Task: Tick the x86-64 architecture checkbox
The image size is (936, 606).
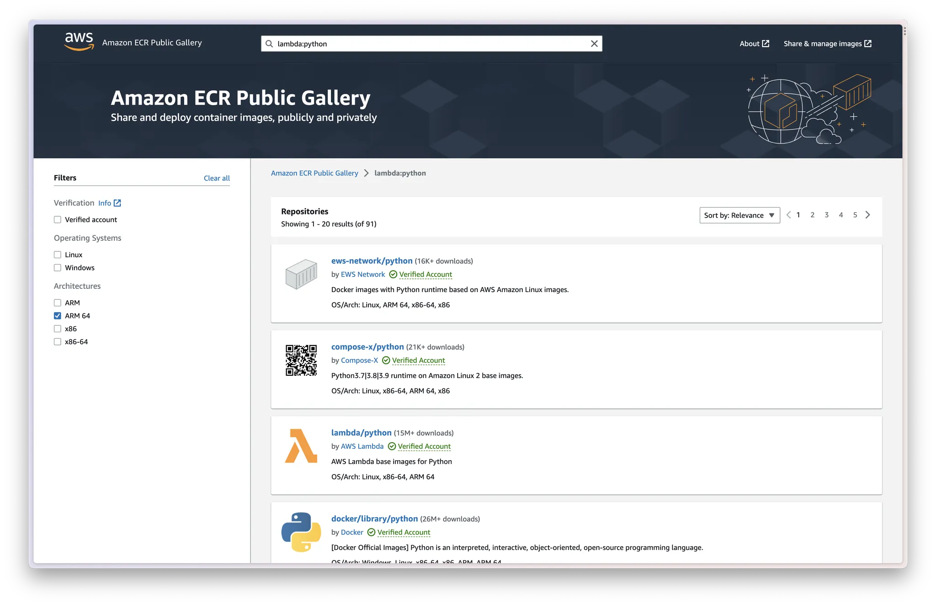Action: tap(58, 342)
